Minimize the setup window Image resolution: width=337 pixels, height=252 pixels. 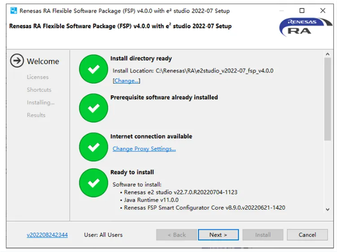click(x=282, y=11)
